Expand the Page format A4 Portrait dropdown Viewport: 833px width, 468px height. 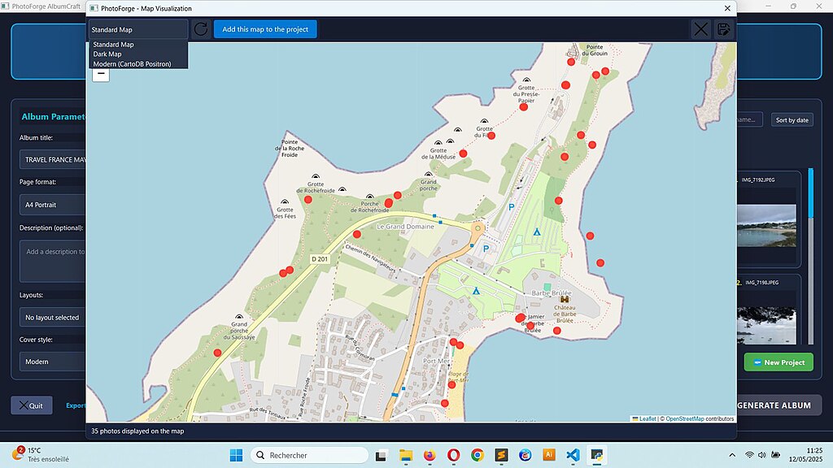pos(54,205)
